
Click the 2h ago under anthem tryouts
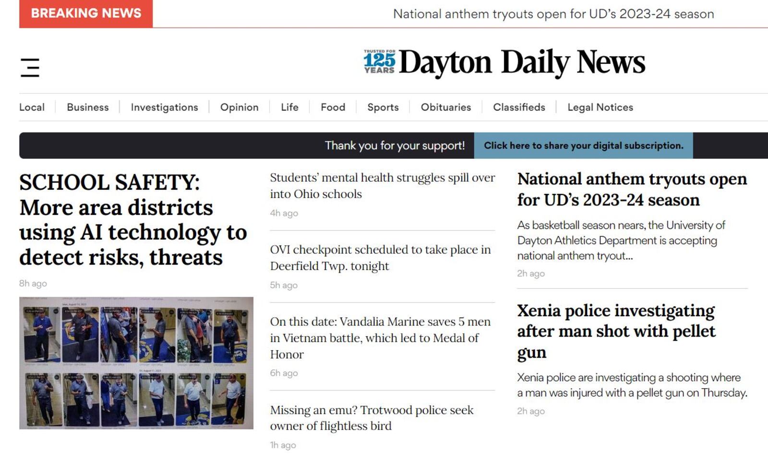(x=531, y=273)
